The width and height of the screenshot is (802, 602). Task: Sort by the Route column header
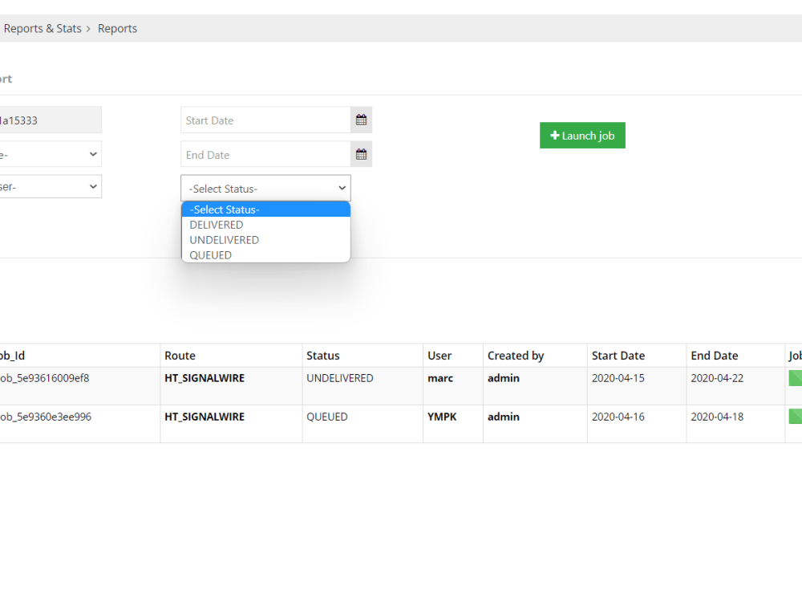[180, 355]
